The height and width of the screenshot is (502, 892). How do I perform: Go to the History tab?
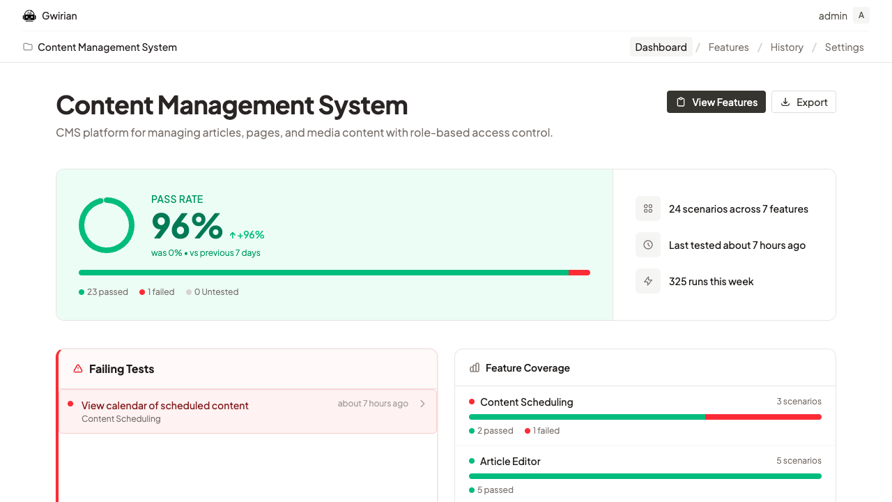click(787, 47)
